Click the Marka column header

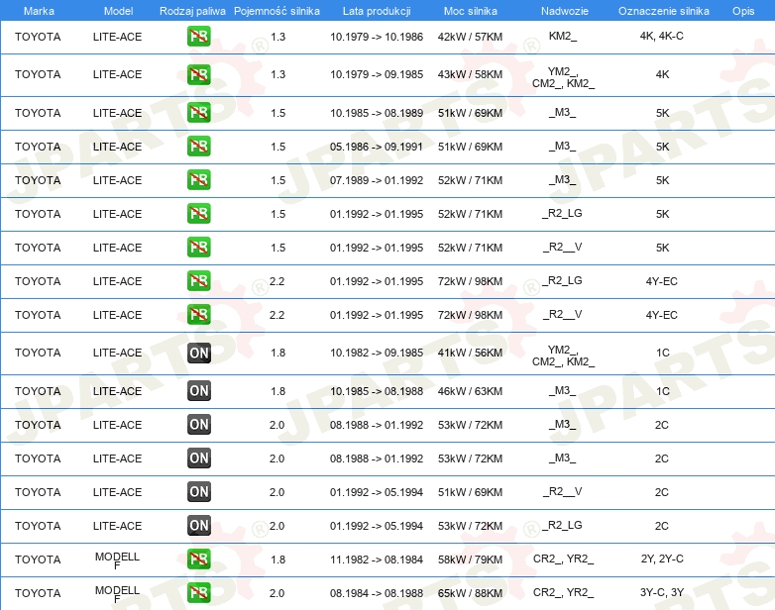click(39, 11)
